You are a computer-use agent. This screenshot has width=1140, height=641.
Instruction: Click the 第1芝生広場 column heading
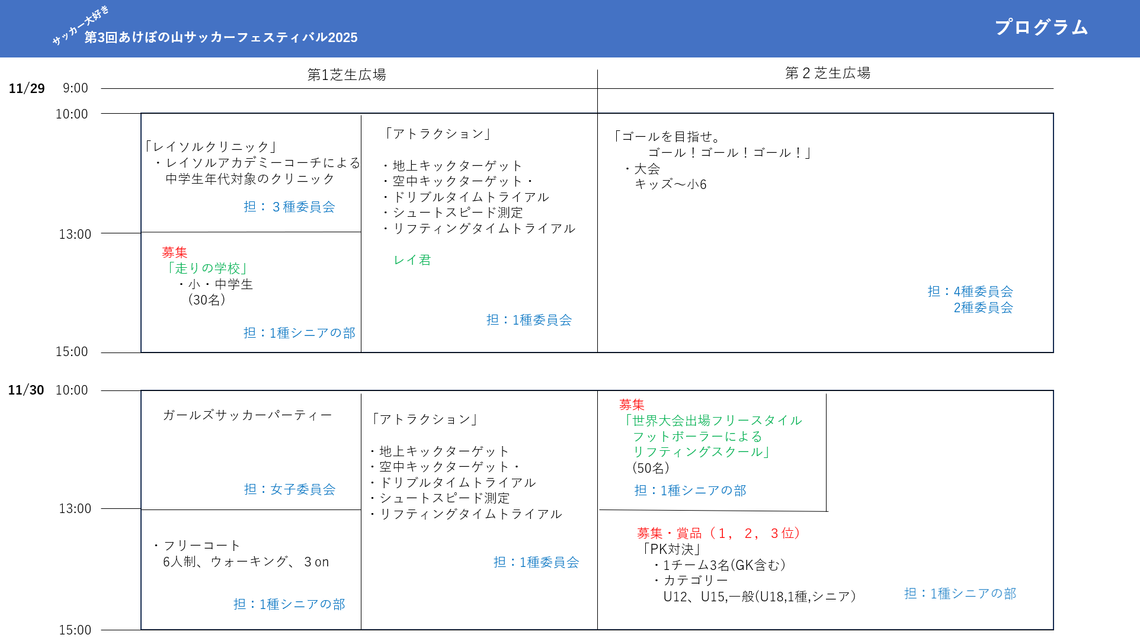(347, 75)
